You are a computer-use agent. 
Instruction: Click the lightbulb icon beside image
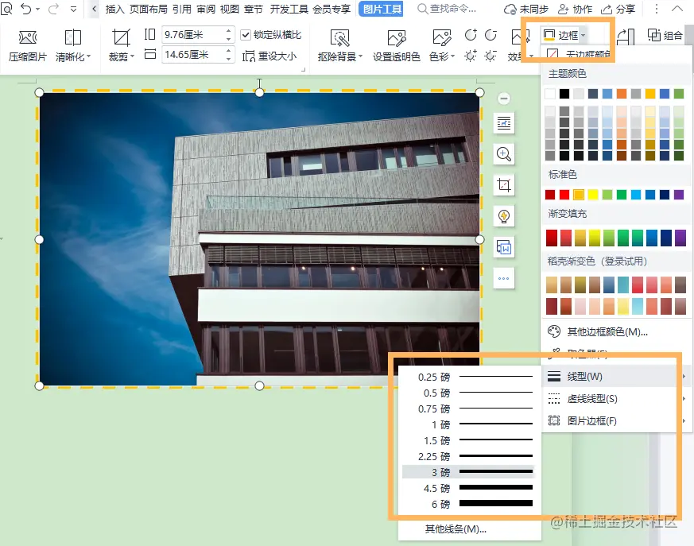(504, 216)
